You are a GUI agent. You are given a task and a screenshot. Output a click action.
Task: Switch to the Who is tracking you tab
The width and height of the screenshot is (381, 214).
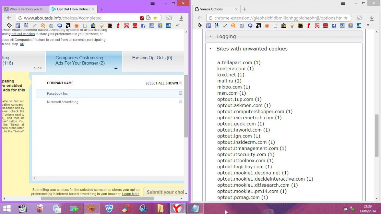pos(26,9)
